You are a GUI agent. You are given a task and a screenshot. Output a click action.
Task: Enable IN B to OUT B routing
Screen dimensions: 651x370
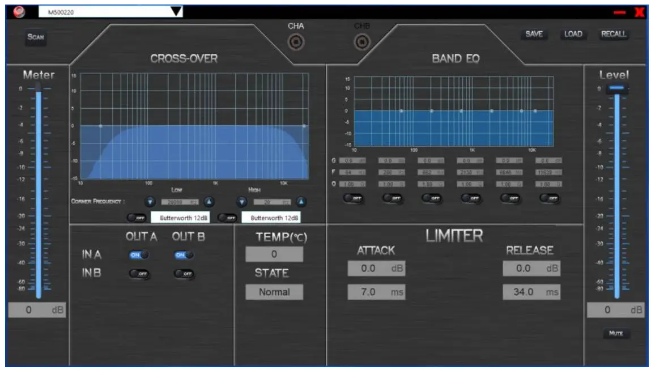[x=184, y=274]
